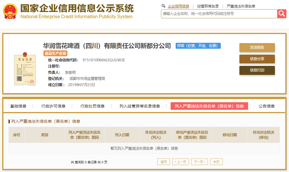
Task: Click the 作出决定机关(移出) column header
Action: (264, 135)
